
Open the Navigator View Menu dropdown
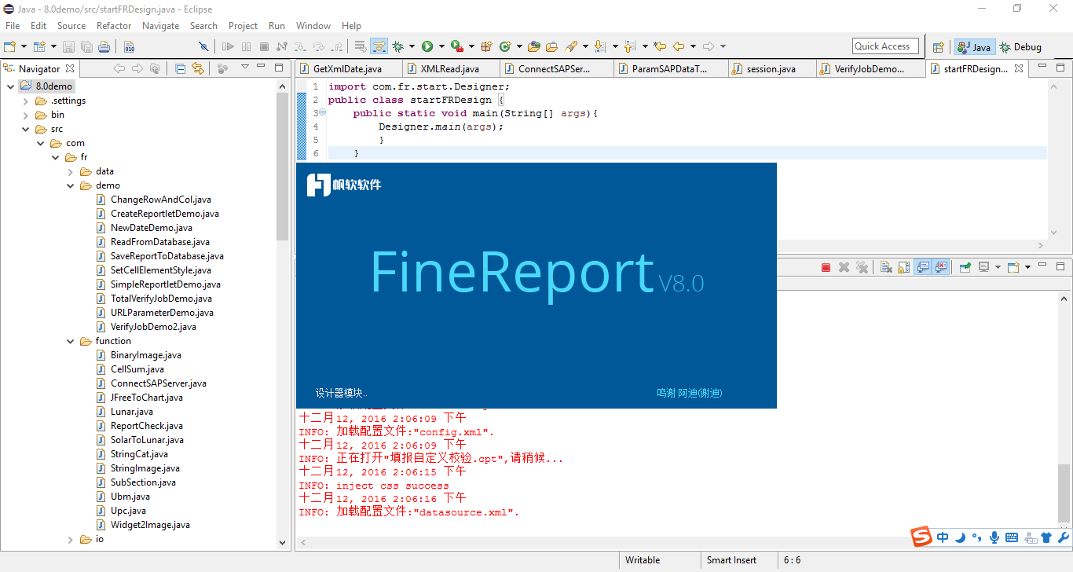click(245, 68)
